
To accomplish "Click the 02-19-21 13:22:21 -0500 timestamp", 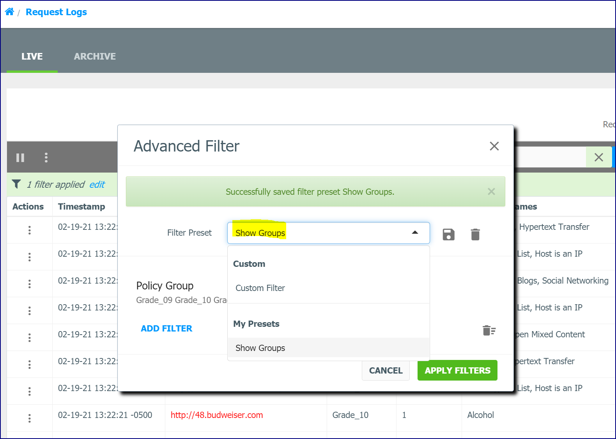I will click(x=105, y=415).
